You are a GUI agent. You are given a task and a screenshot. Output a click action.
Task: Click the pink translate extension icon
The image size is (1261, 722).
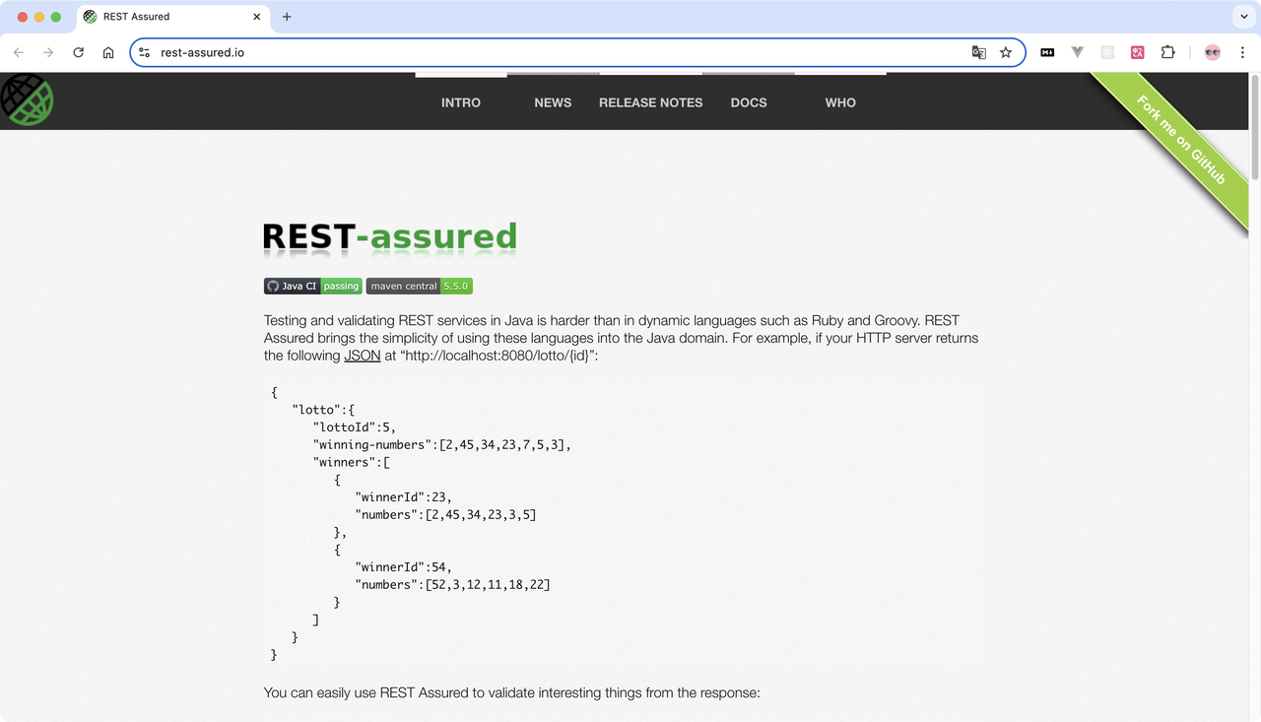(x=1137, y=52)
